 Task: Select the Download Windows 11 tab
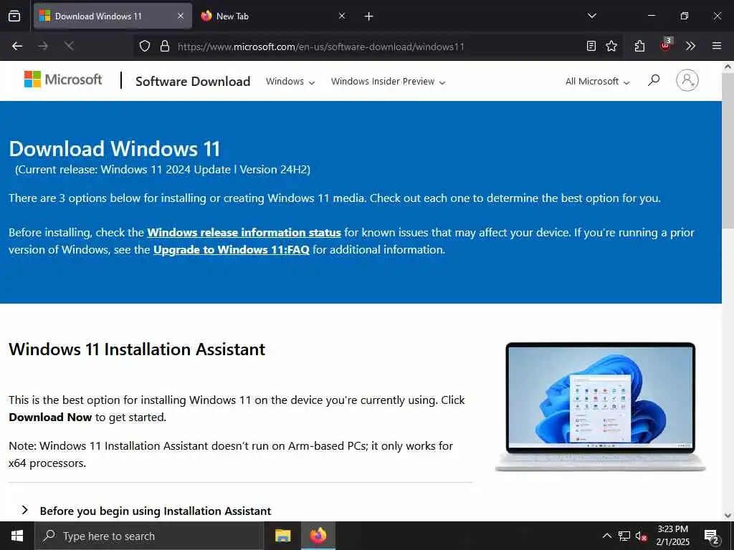[x=113, y=16]
